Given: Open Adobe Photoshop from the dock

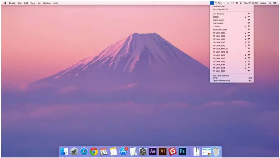Looking at the screenshot, I should pyautogui.click(x=183, y=152).
